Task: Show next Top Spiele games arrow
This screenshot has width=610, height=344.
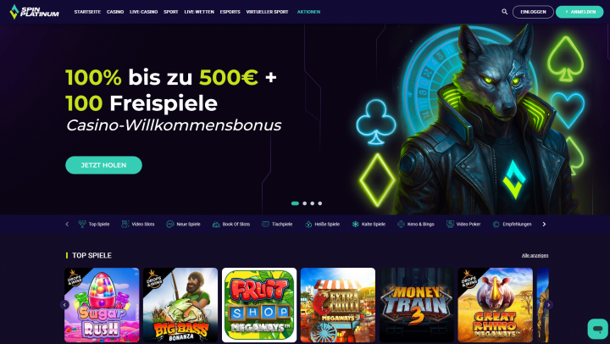Action: click(548, 305)
